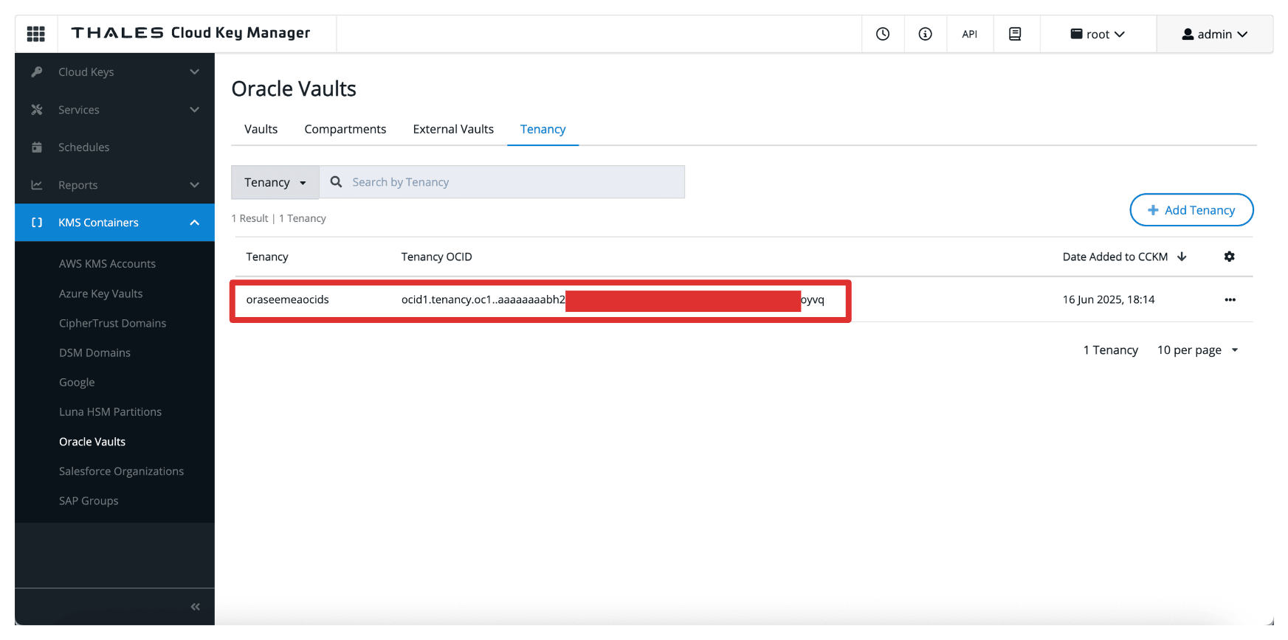Collapse the sidebar with double chevron
The image size is (1288, 640).
coord(195,607)
